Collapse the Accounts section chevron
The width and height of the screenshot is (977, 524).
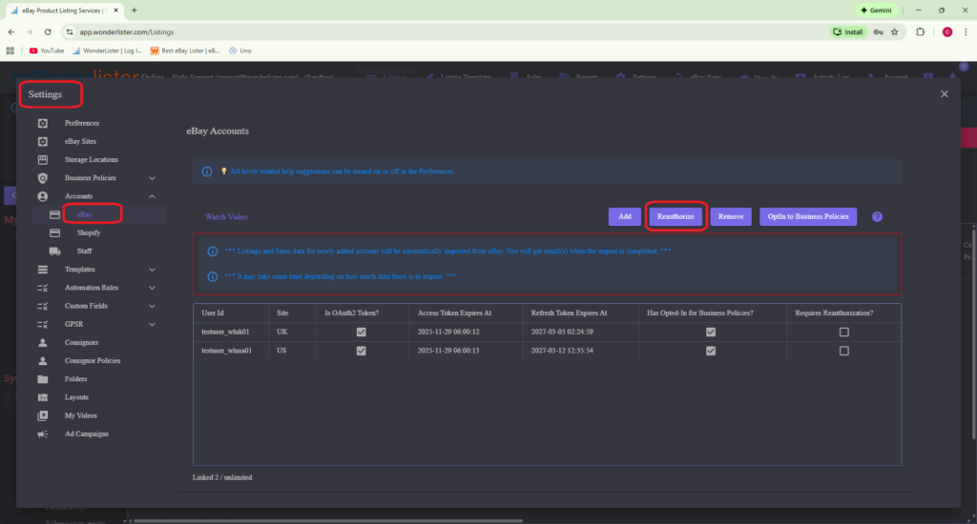click(153, 196)
